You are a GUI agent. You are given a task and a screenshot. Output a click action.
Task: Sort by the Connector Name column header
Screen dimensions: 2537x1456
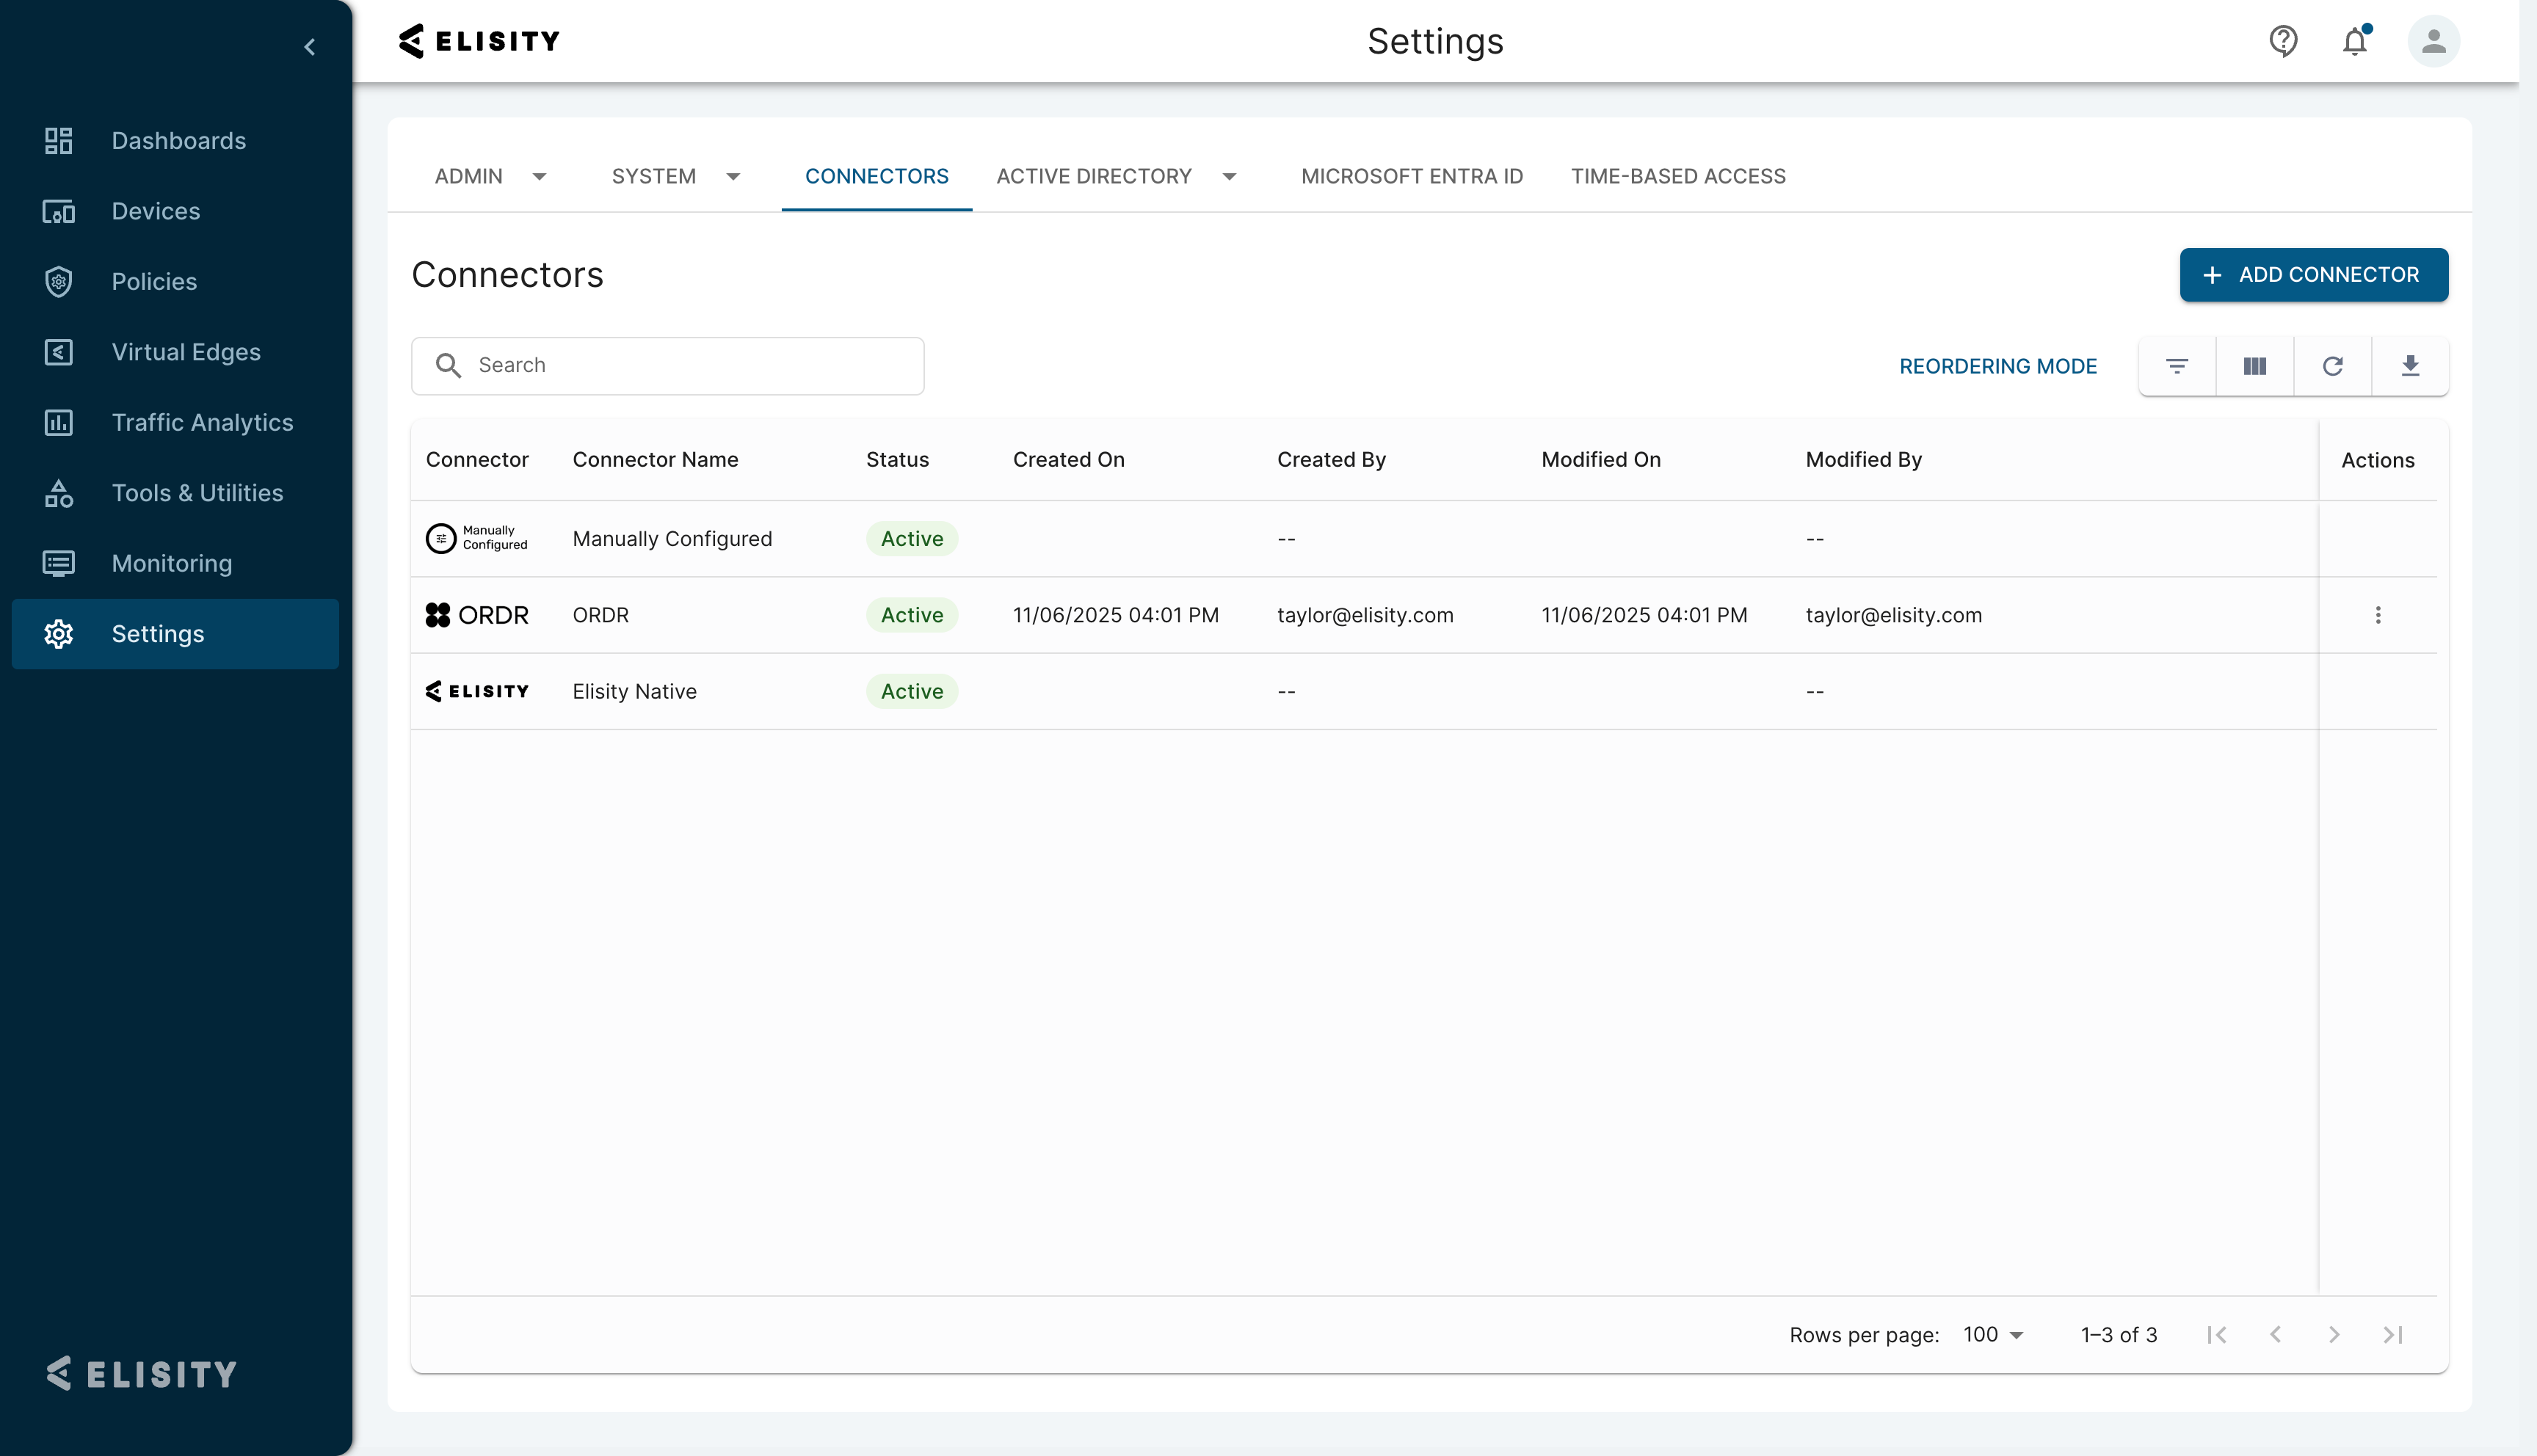(655, 460)
